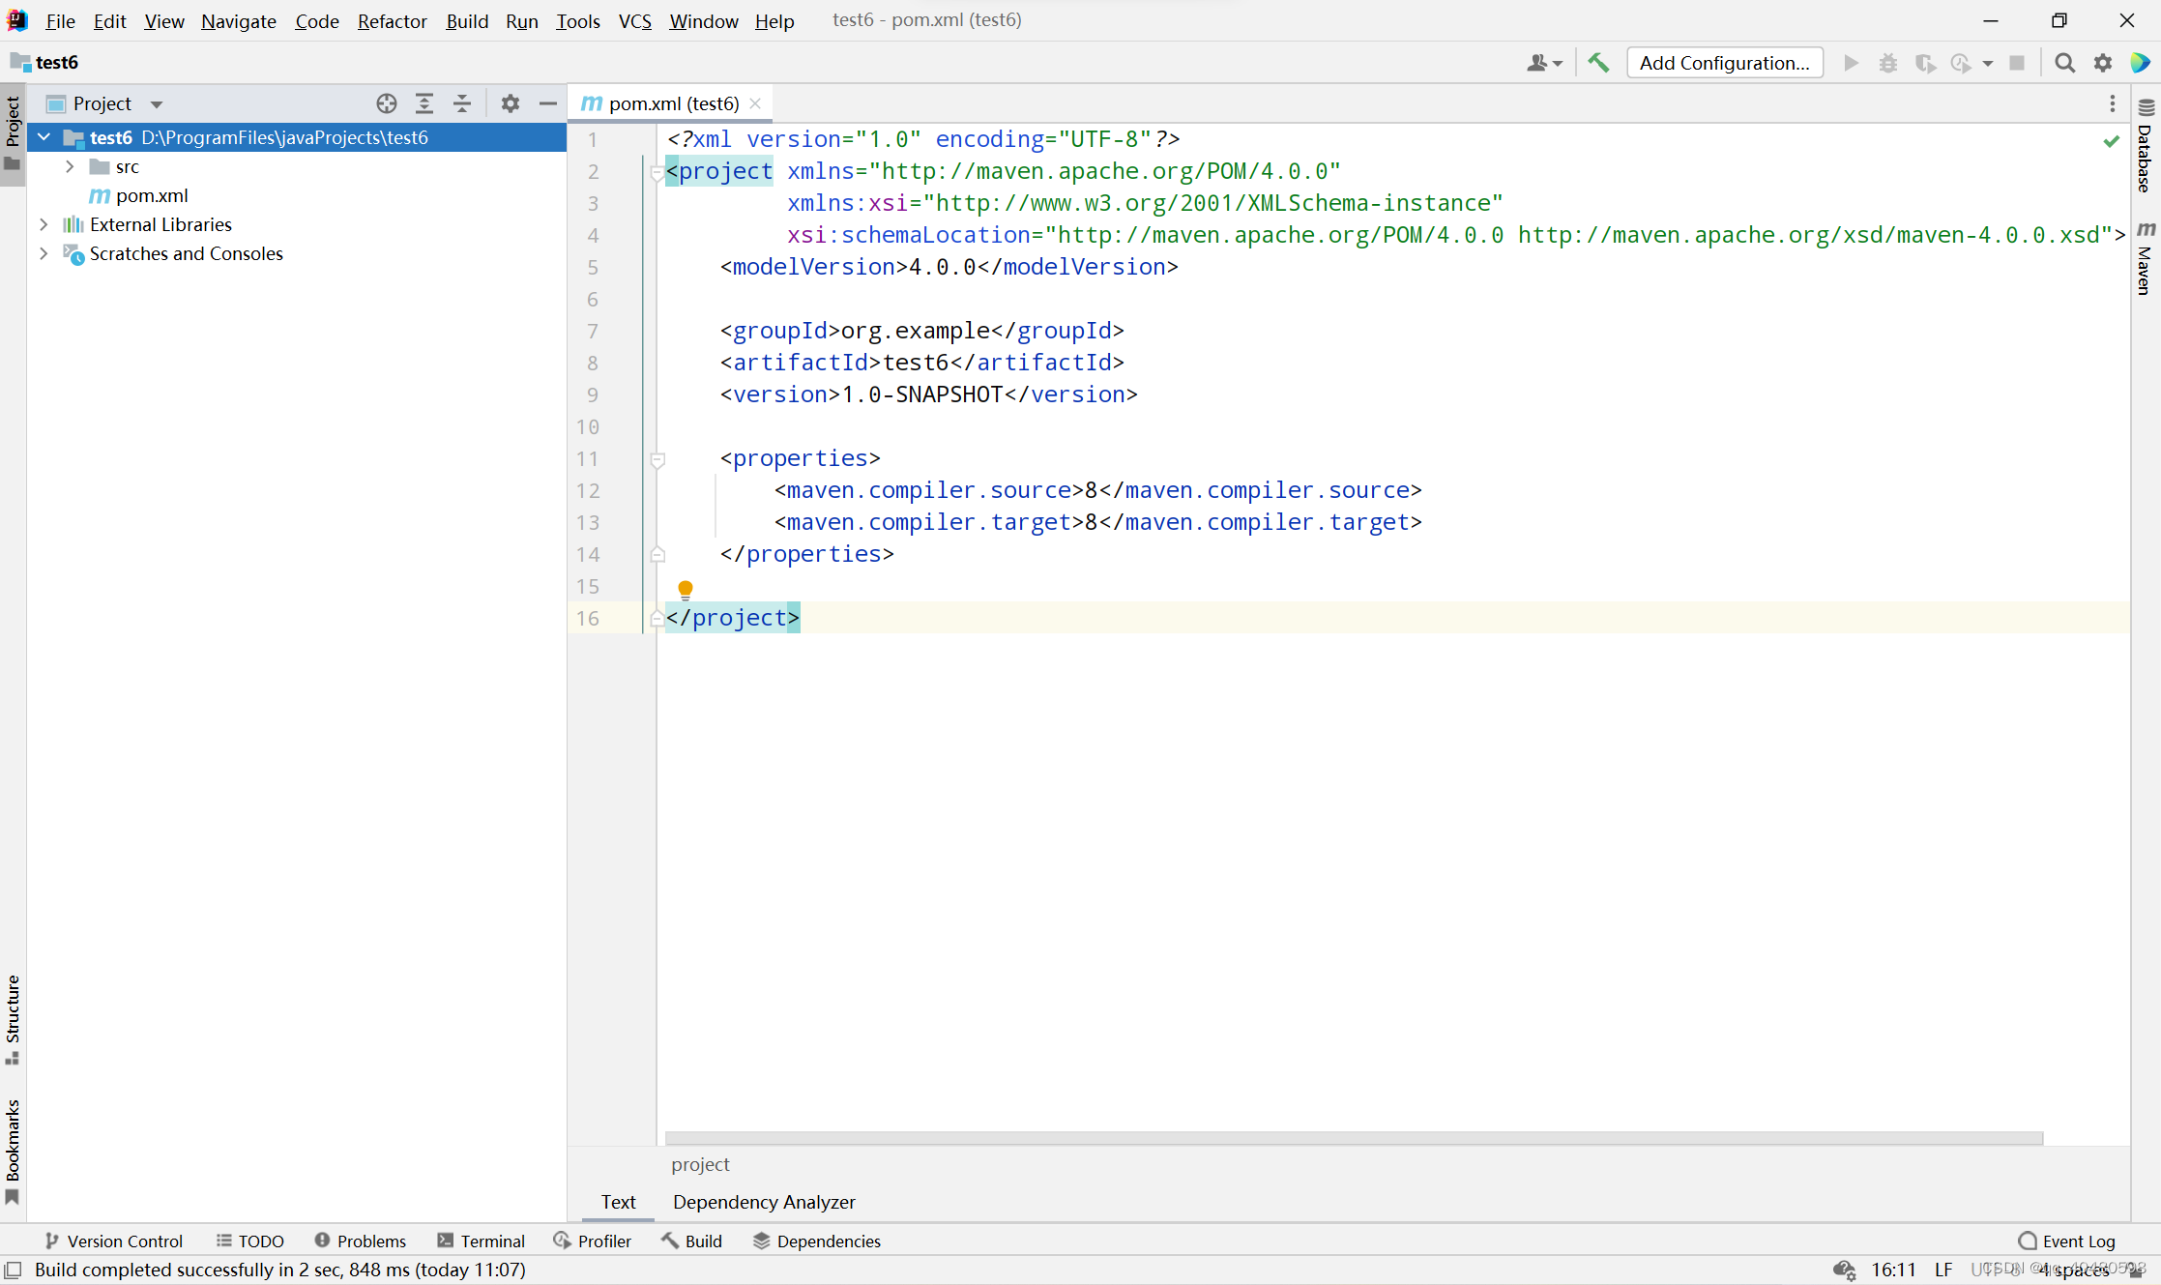Viewport: 2161px width, 1285px height.
Task: Click the editor tabs more-options icon
Action: pyautogui.click(x=2112, y=103)
